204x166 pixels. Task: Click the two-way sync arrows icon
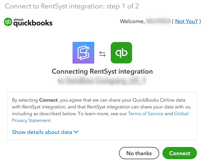[102, 54]
